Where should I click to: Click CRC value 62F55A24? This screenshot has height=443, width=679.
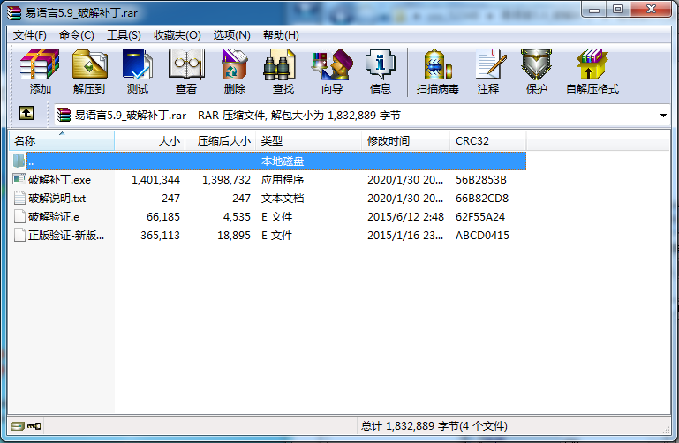point(479,217)
